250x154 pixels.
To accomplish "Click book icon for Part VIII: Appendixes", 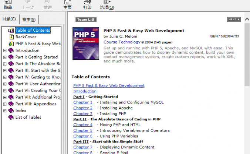I will click(x=11, y=104).
